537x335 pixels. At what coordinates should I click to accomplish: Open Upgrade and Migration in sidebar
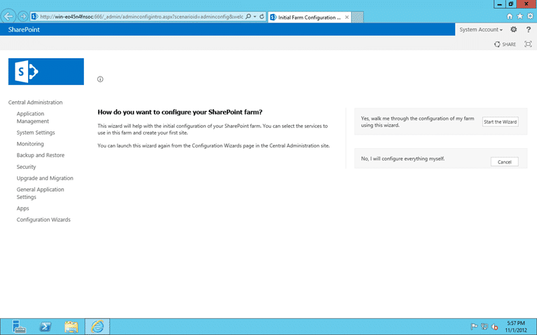point(45,178)
